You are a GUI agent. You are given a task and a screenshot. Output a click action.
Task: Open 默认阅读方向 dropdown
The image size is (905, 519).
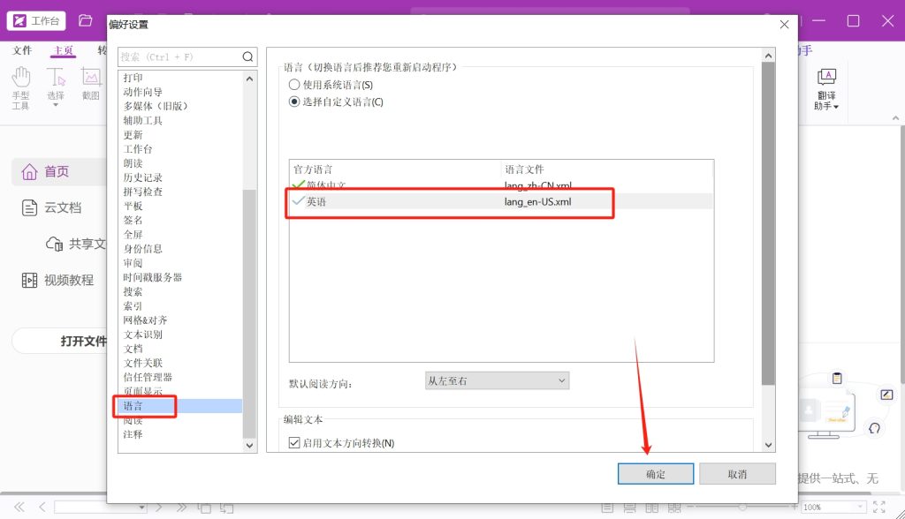click(x=497, y=380)
